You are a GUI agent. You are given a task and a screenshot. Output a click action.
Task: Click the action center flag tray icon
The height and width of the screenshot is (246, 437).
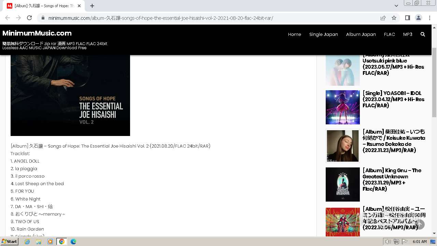tap(405, 242)
